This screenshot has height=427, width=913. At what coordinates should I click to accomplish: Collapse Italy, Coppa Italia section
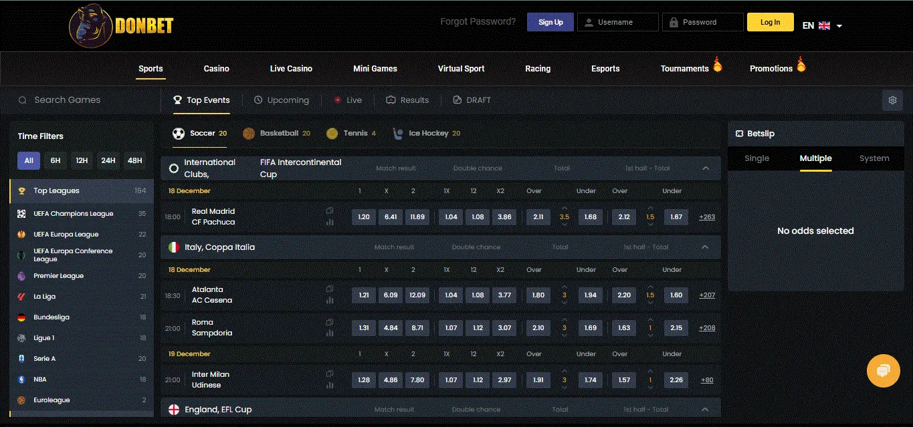tap(705, 247)
